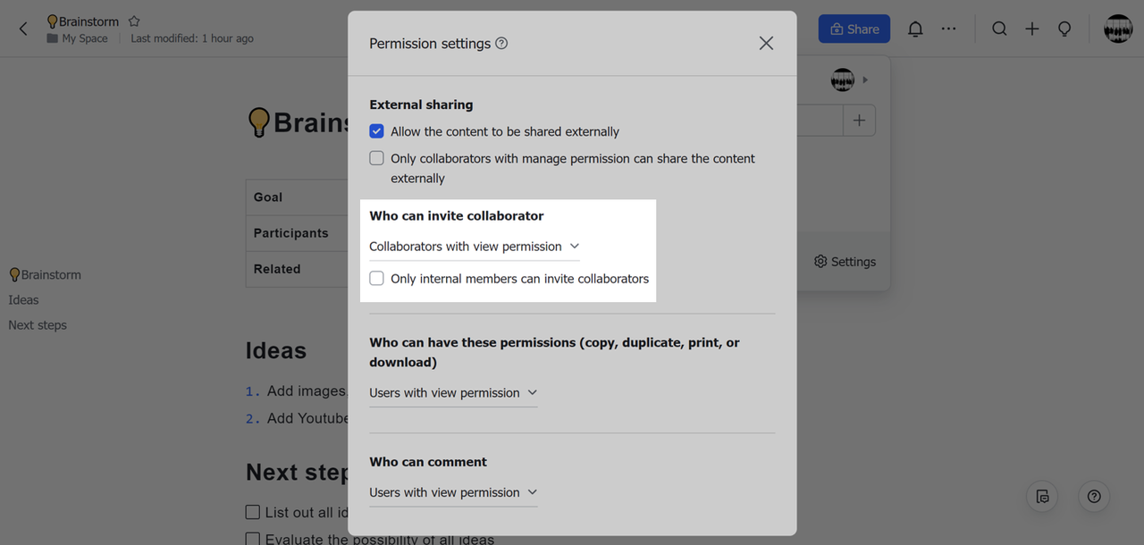Jump to Ideas in the outline
The width and height of the screenshot is (1144, 545).
(x=23, y=300)
